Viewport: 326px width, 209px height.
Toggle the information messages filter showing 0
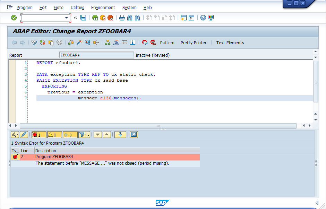(x=70, y=135)
